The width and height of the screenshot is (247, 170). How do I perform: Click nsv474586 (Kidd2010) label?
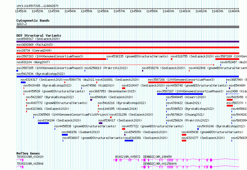click(98, 85)
